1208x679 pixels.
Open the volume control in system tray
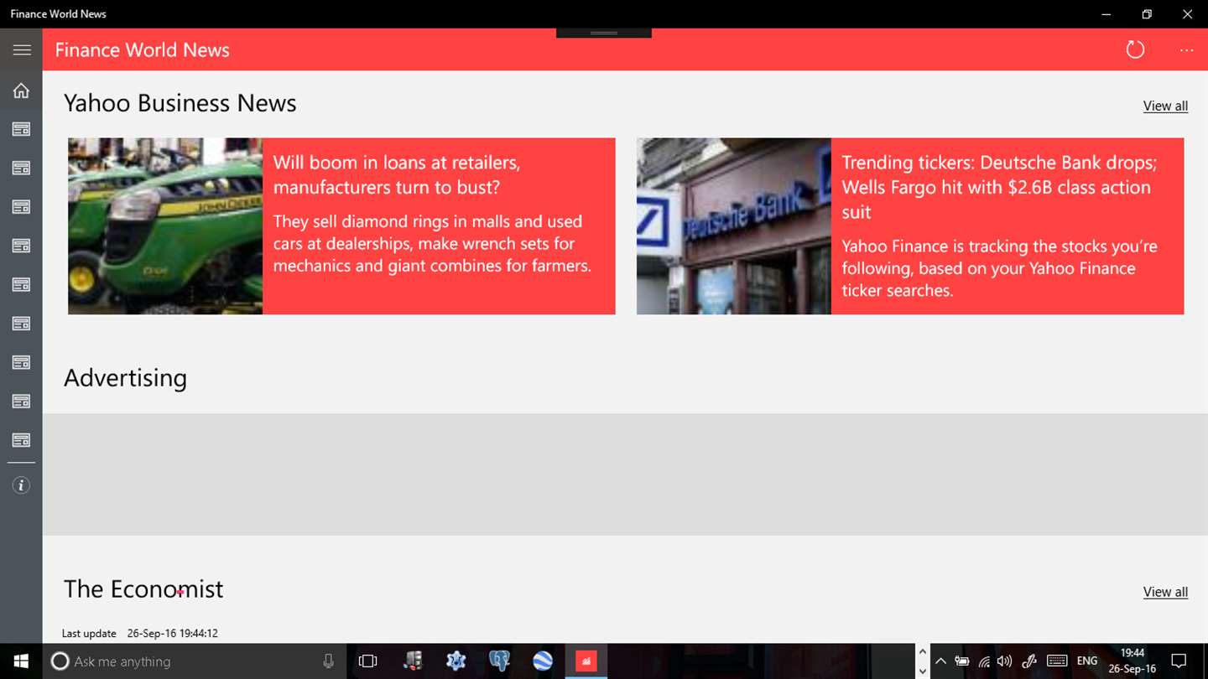[x=1004, y=661]
